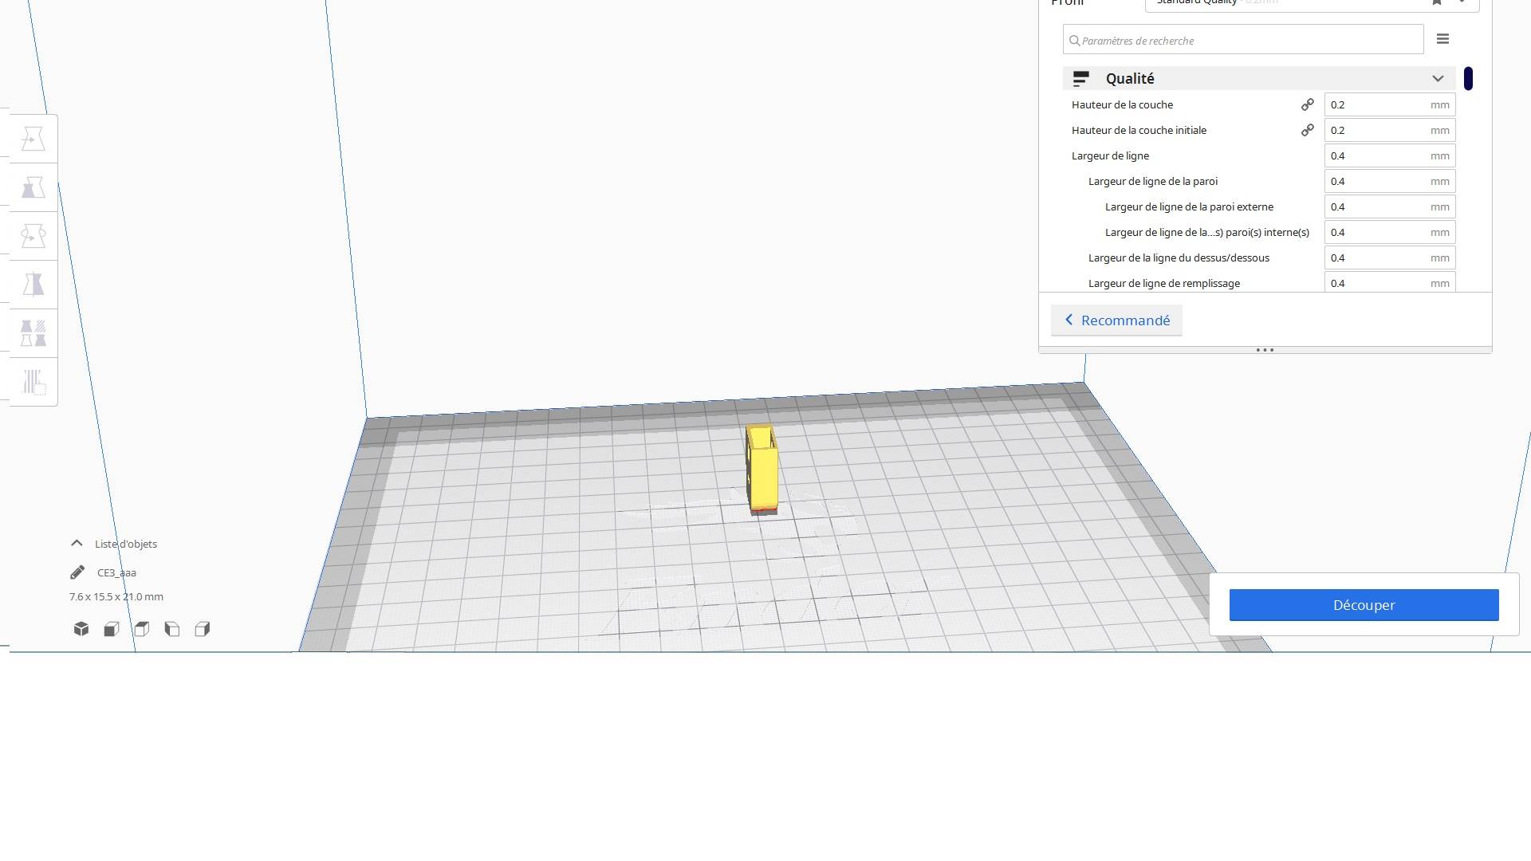Click the Découper slice button
The image size is (1531, 861).
tap(1364, 605)
